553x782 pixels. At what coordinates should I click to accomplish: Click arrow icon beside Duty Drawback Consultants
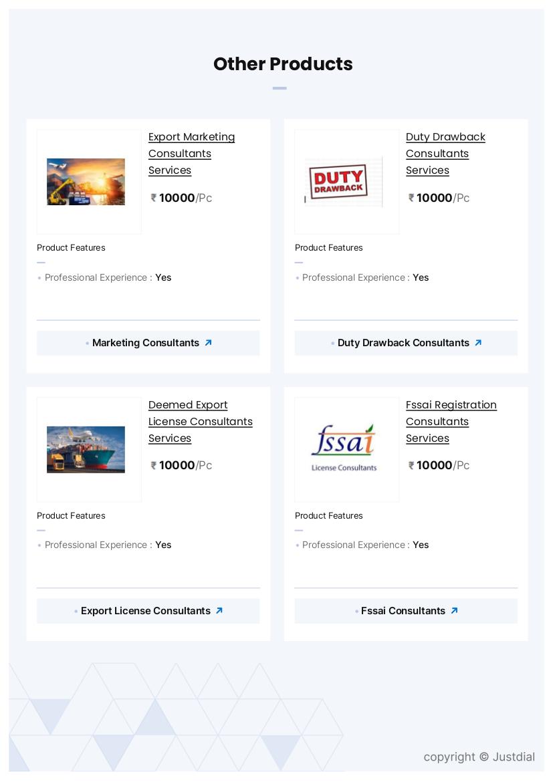(478, 343)
